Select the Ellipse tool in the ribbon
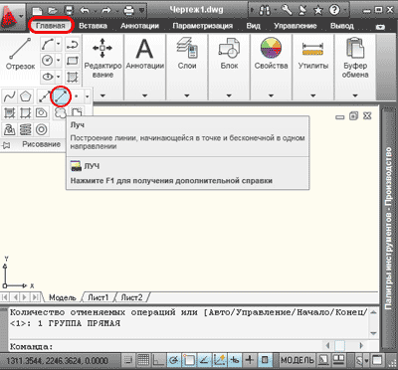 click(48, 77)
